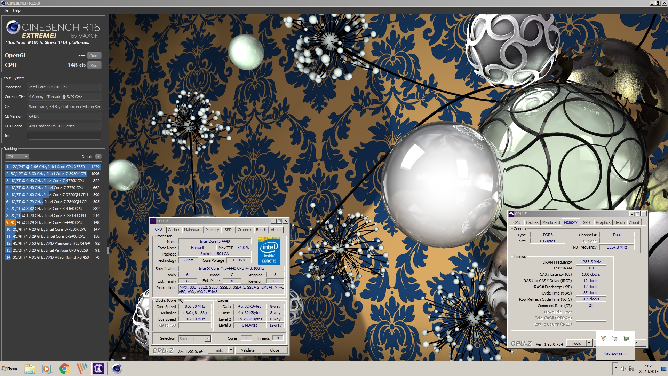Click the Пуск start button
This screenshot has width=668, height=376.
[10, 369]
